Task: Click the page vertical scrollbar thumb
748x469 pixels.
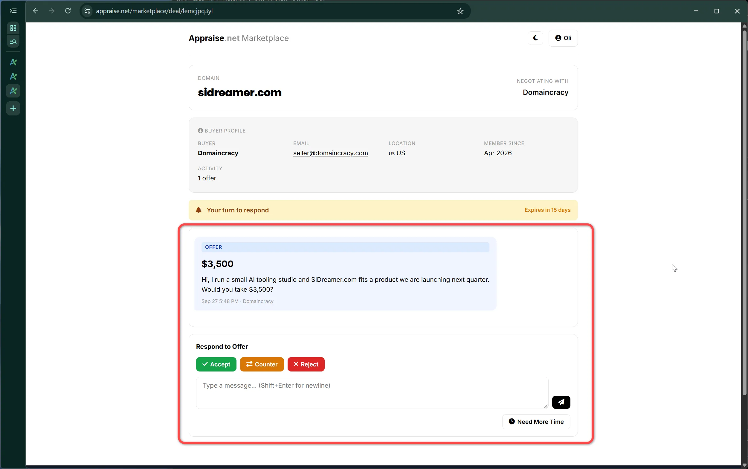Action: click(744, 212)
